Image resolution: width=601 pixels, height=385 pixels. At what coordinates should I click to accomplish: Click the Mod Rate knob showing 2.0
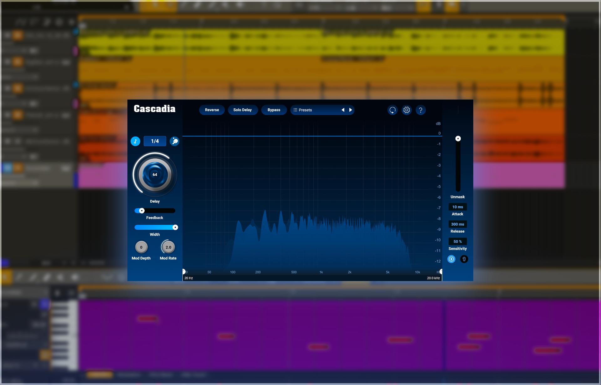pyautogui.click(x=168, y=247)
